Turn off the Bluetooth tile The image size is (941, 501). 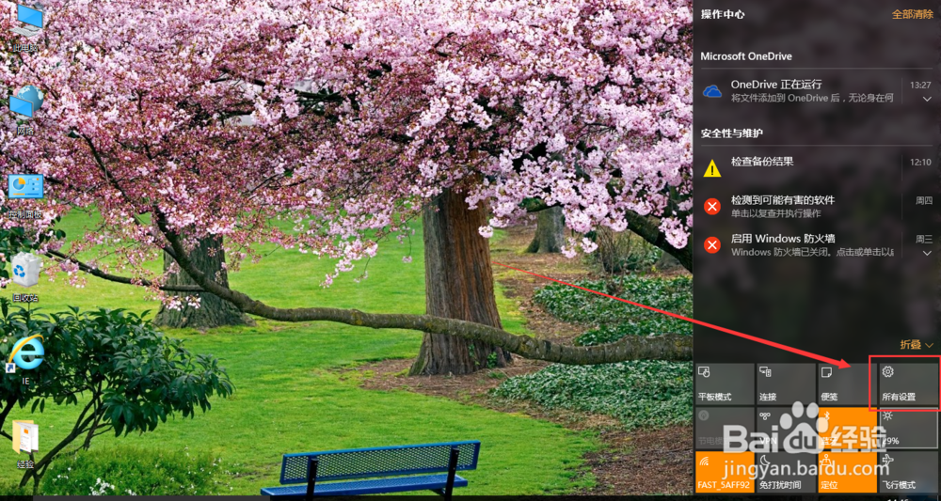pyautogui.click(x=847, y=428)
